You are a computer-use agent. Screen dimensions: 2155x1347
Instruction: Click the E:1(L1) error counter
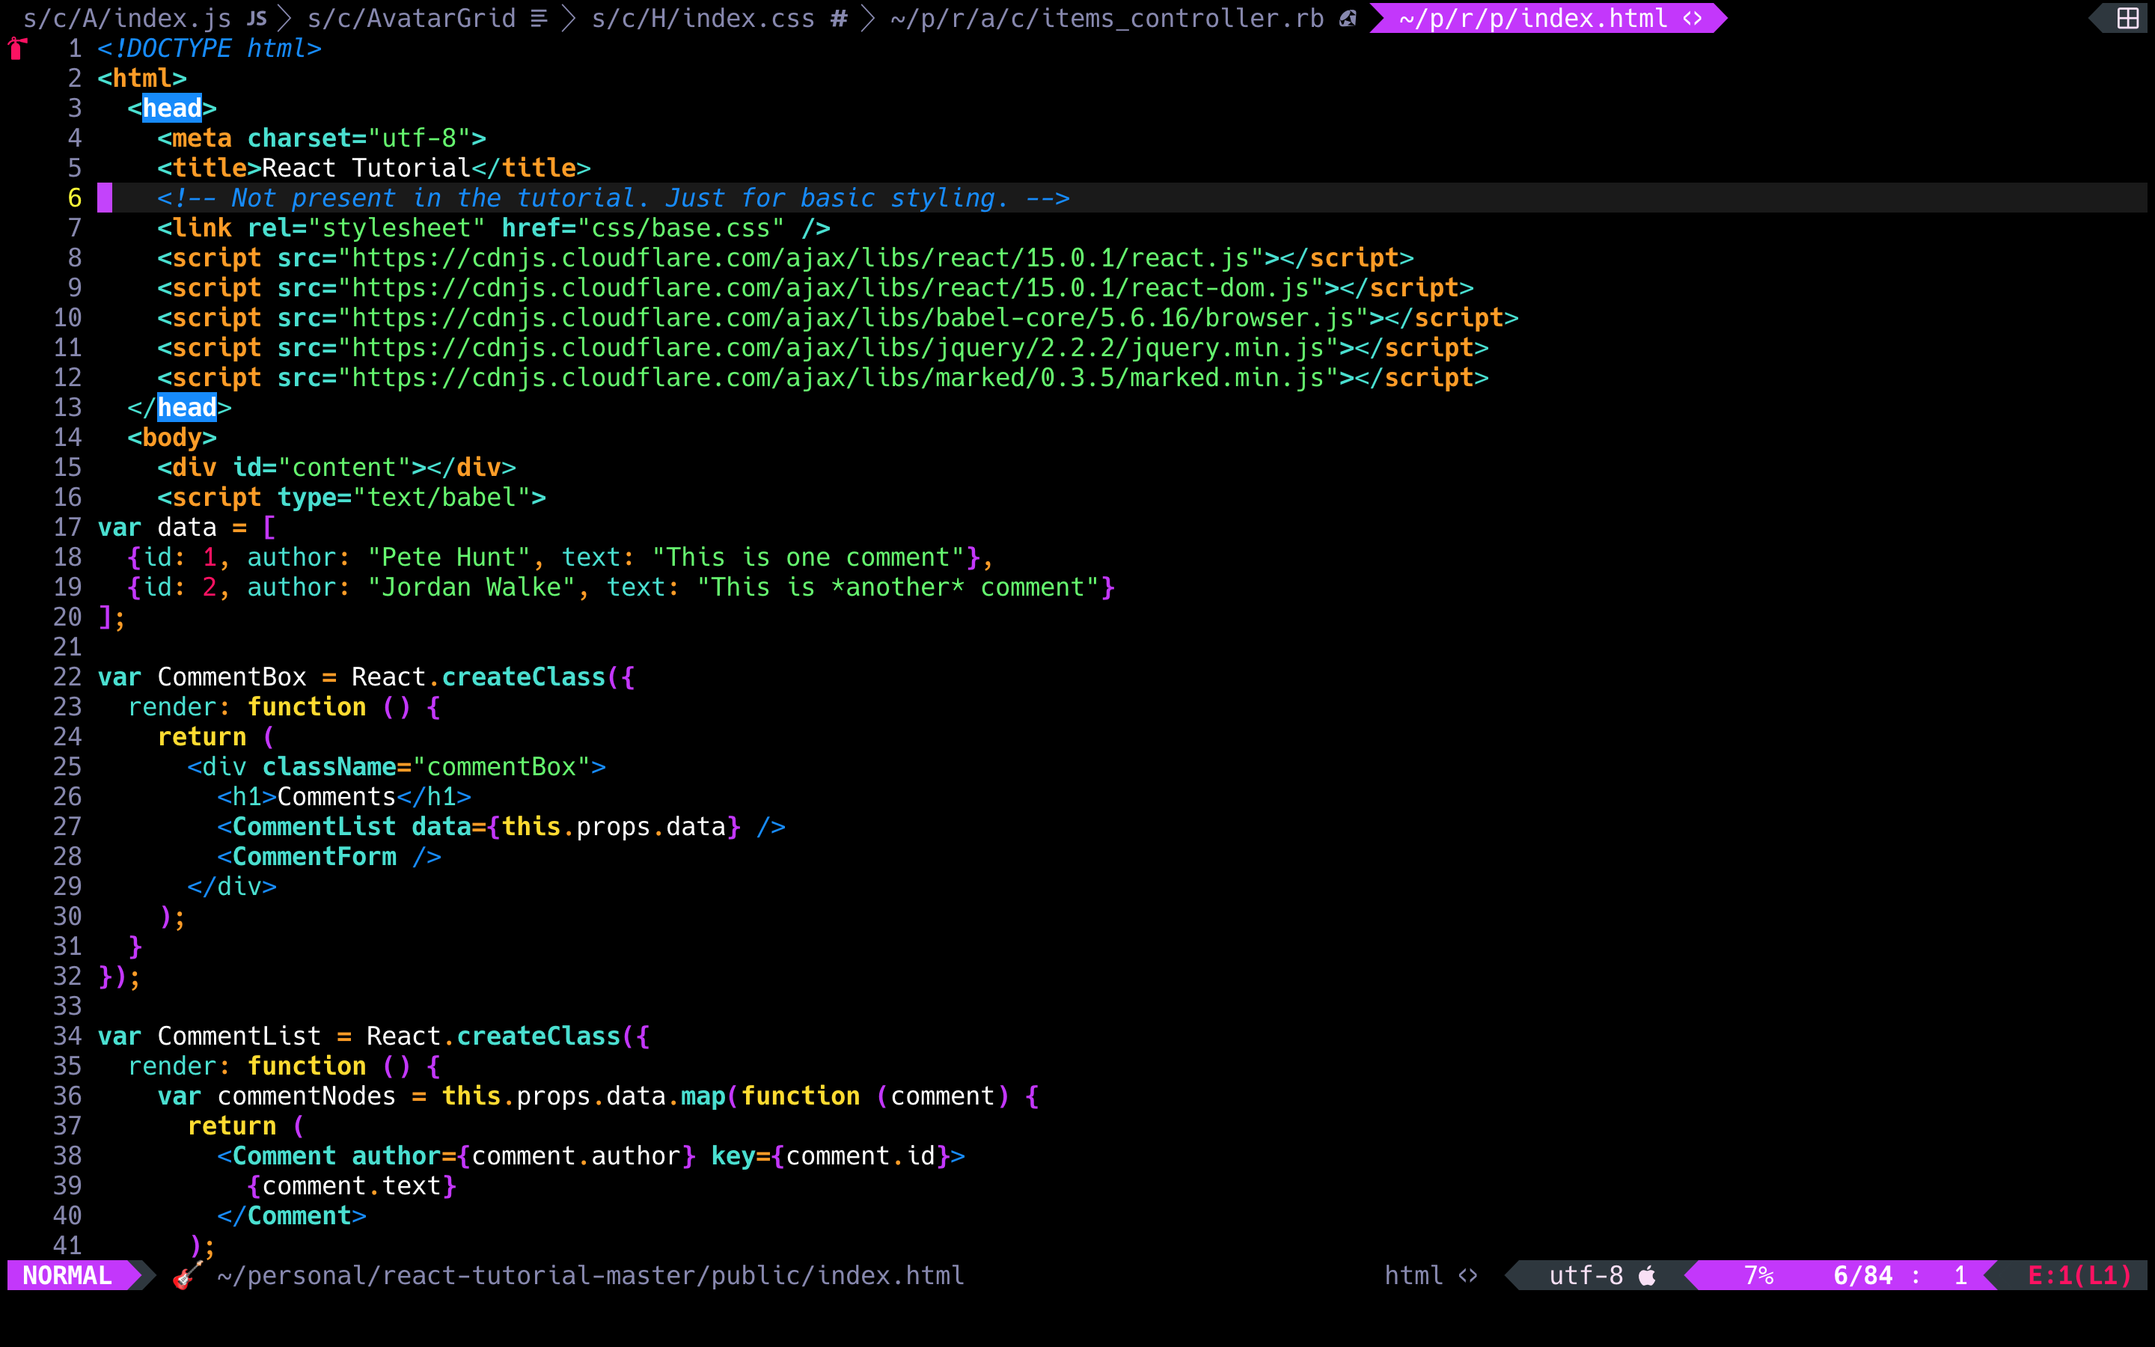2080,1275
